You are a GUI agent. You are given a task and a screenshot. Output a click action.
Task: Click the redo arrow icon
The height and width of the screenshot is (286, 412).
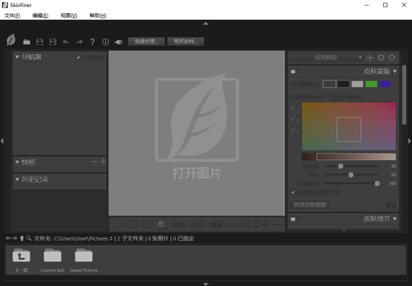(x=79, y=42)
